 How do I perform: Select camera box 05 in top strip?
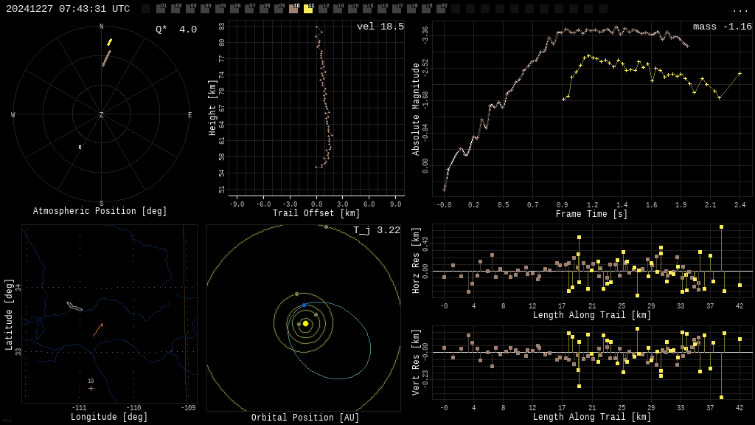tap(220, 9)
